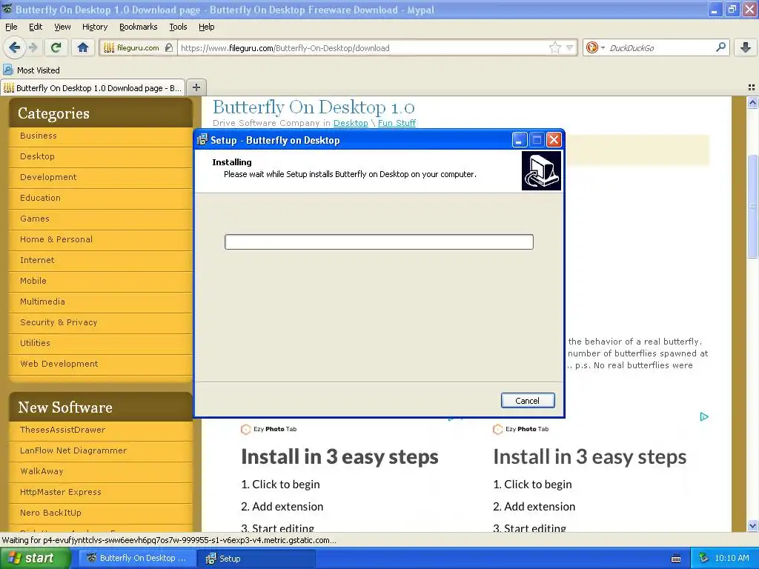Viewport: 759px width, 569px height.
Task: Switch to Setup in the taskbar
Action: (256, 559)
